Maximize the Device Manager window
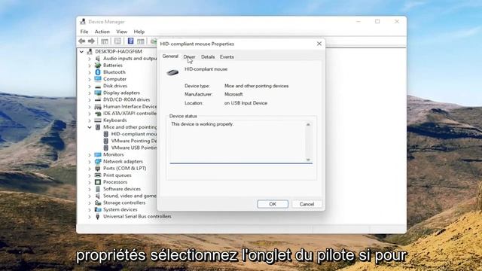The image size is (482, 271). (x=377, y=22)
